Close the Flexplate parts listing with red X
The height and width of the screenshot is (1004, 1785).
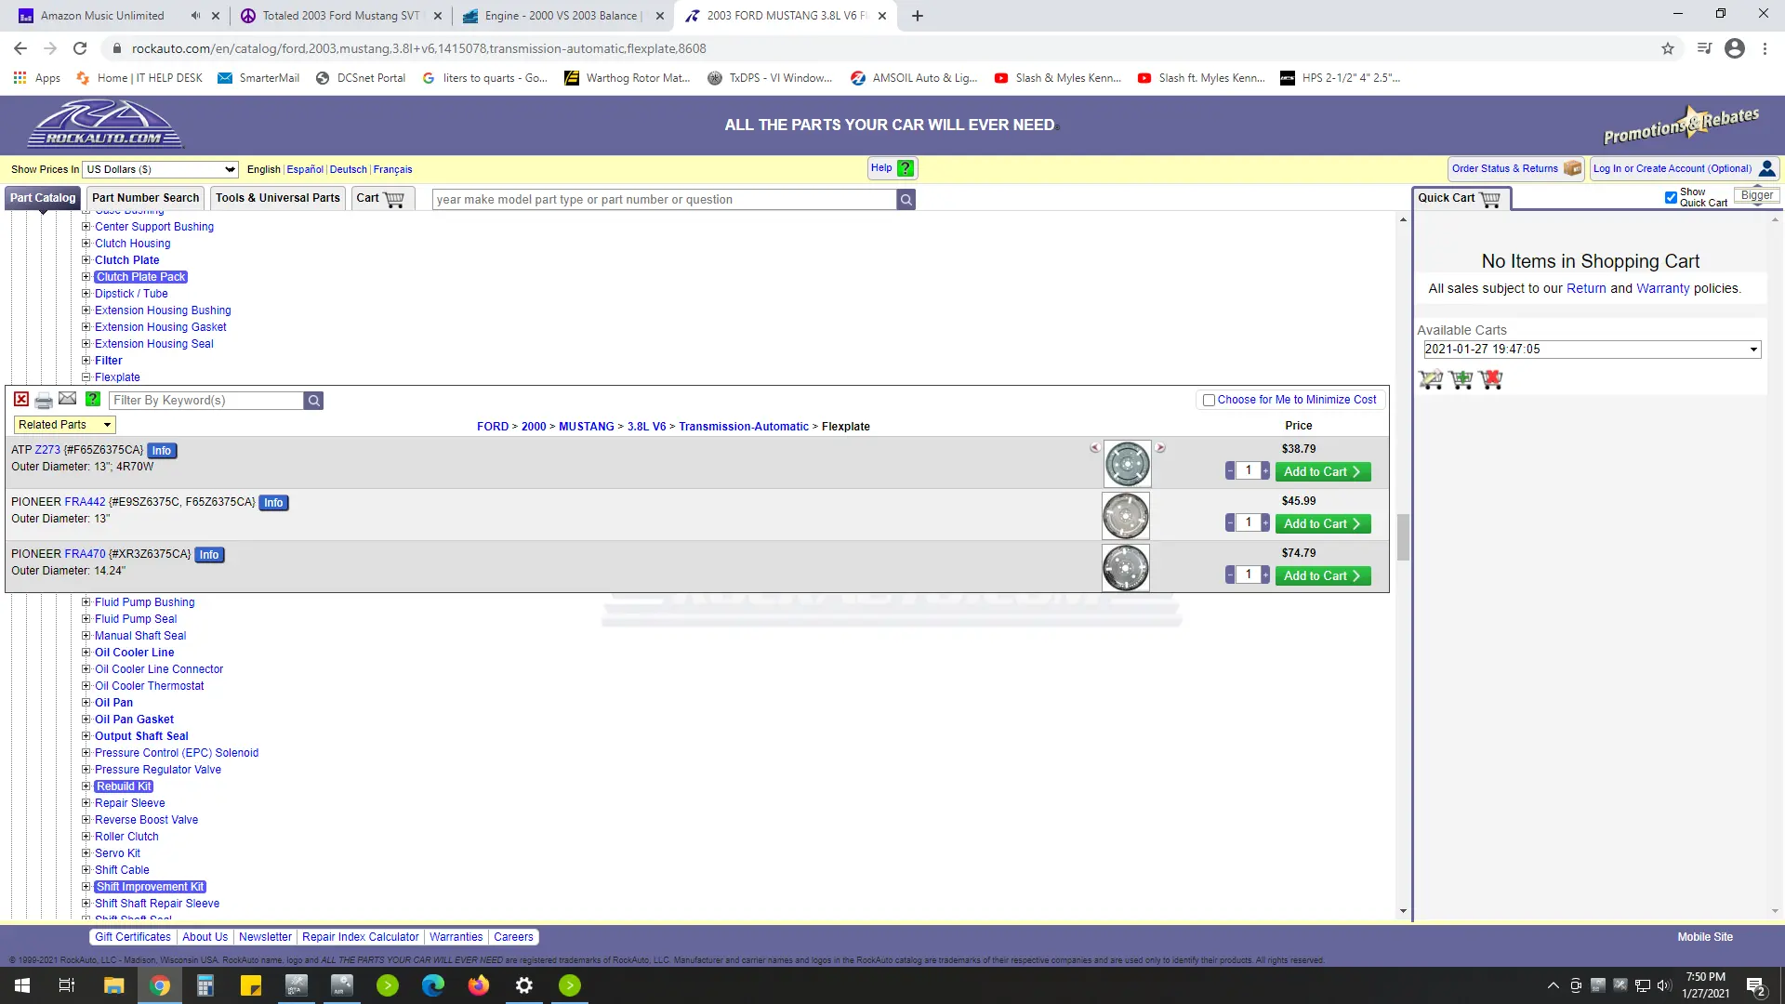point(21,400)
